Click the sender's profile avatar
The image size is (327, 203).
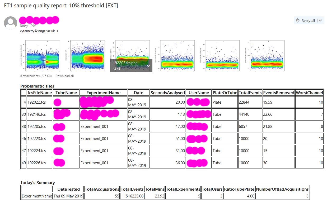pyautogui.click(x=11, y=23)
